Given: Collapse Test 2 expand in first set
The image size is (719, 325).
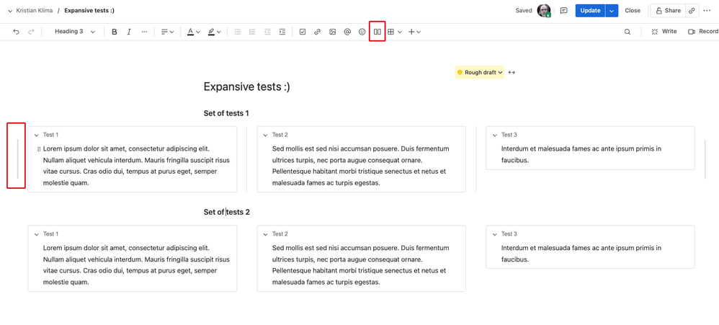Looking at the screenshot, I should click(265, 135).
